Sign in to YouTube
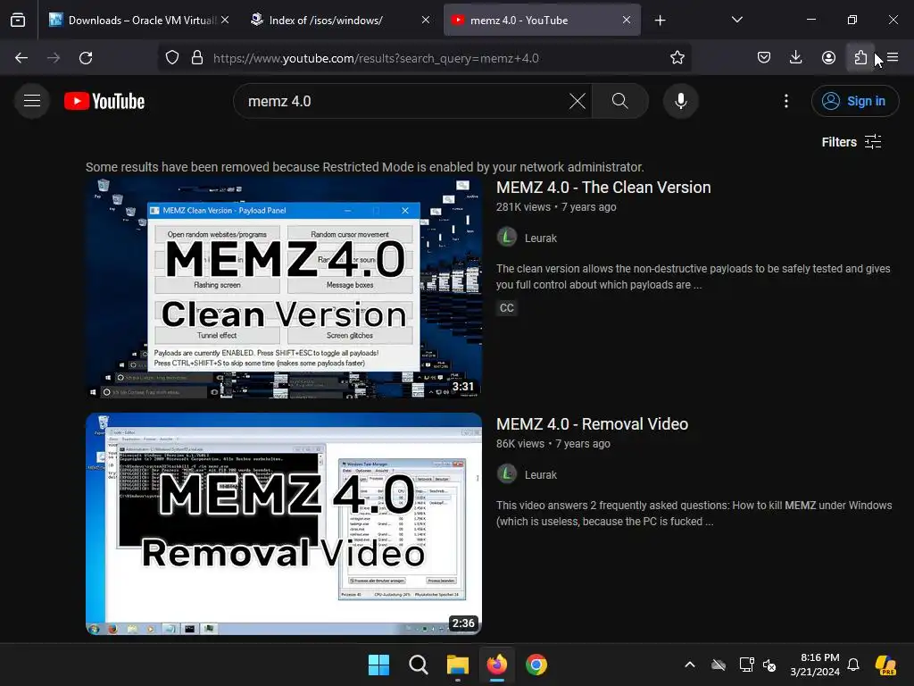 pyautogui.click(x=854, y=101)
